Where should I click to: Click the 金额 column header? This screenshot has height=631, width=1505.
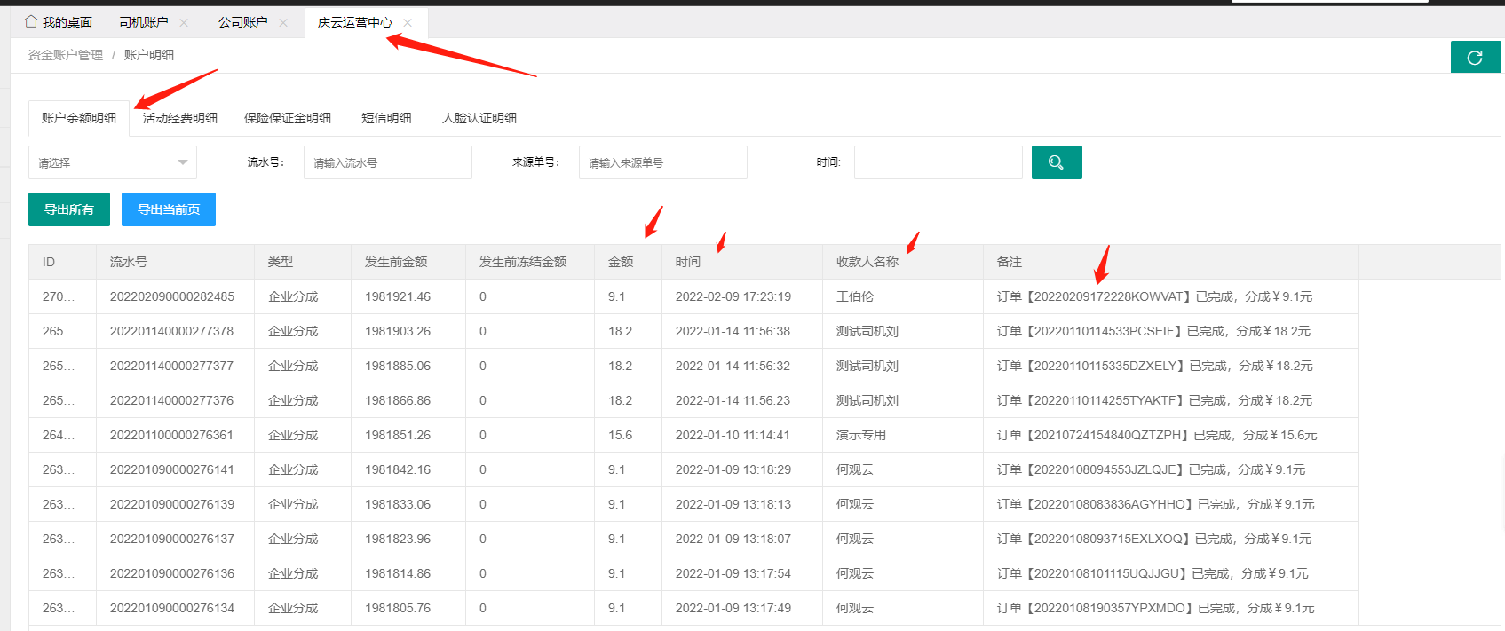click(x=621, y=262)
